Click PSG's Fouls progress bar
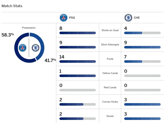The image size is (166, 123). 78,61
